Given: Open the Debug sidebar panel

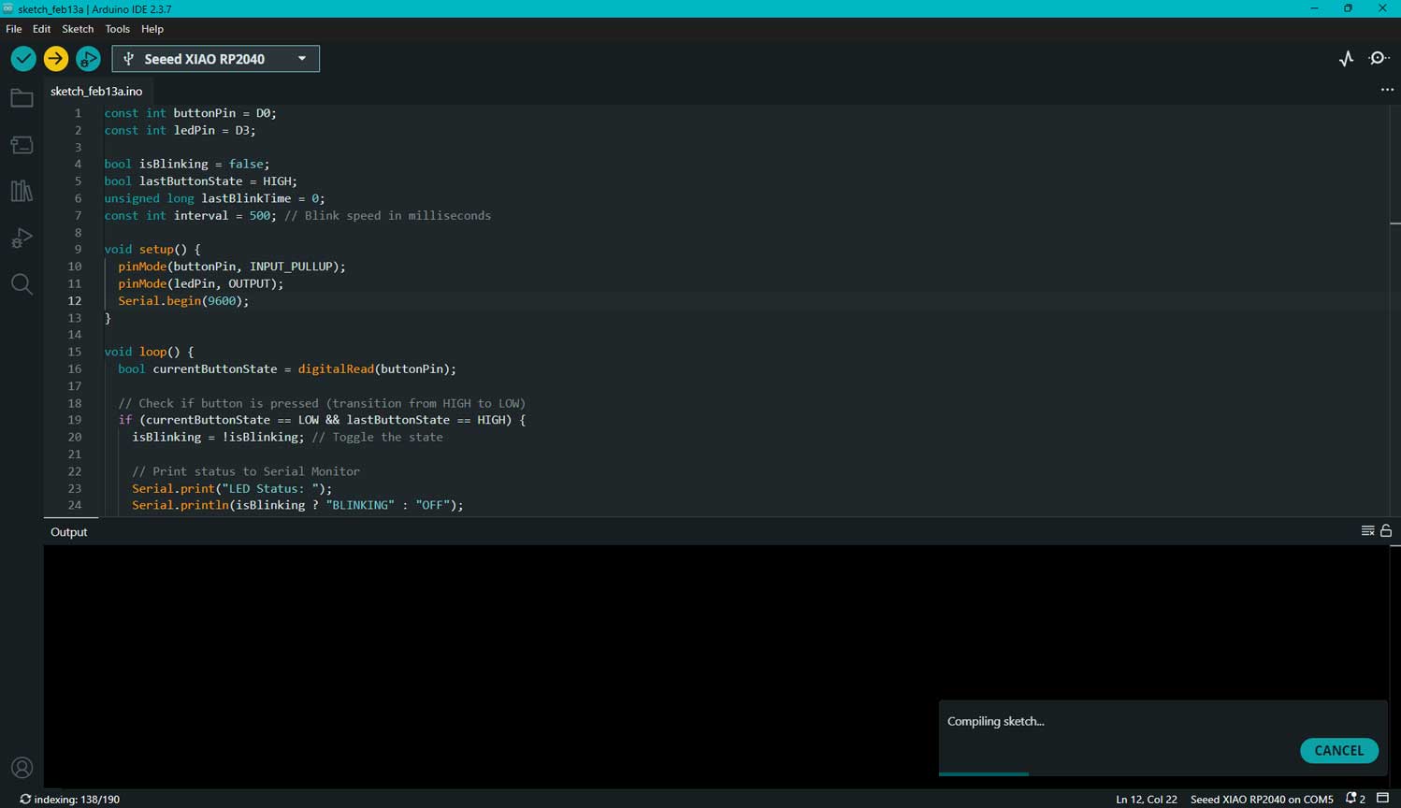Looking at the screenshot, I should coord(22,238).
